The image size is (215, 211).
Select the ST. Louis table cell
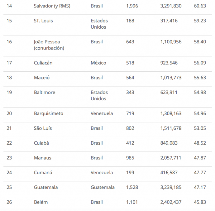point(43,21)
